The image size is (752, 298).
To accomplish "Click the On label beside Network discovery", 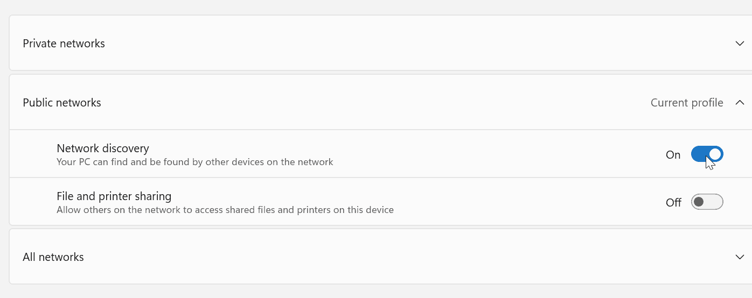I will click(x=673, y=155).
